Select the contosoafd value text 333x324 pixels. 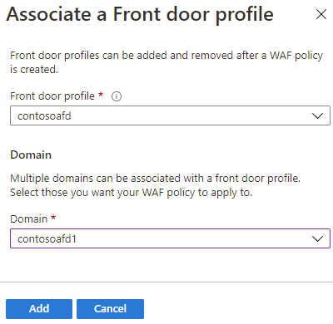[44, 115]
